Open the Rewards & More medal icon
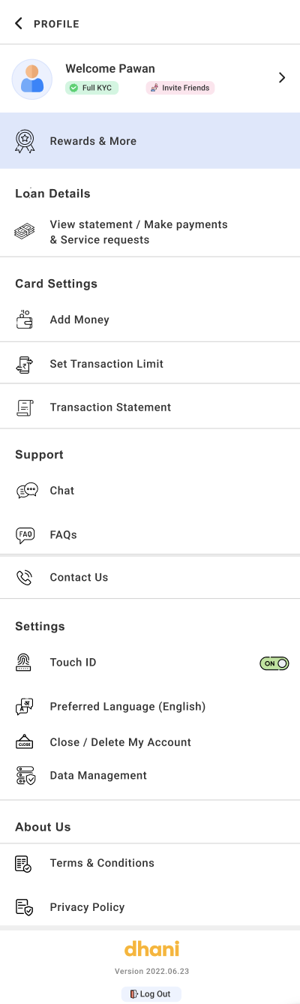Screen dimensions: 300x1004 coord(25,141)
